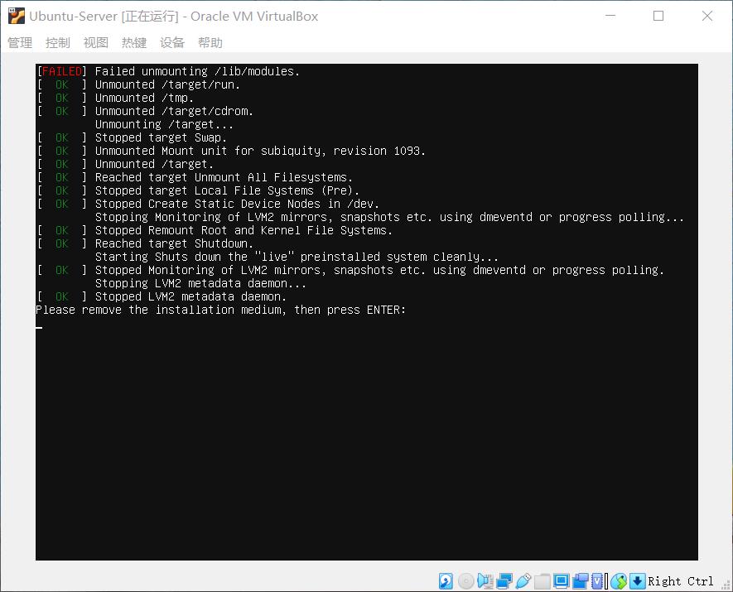Click the network adapter status icon
Viewport: 733px width, 592px height.
(504, 581)
